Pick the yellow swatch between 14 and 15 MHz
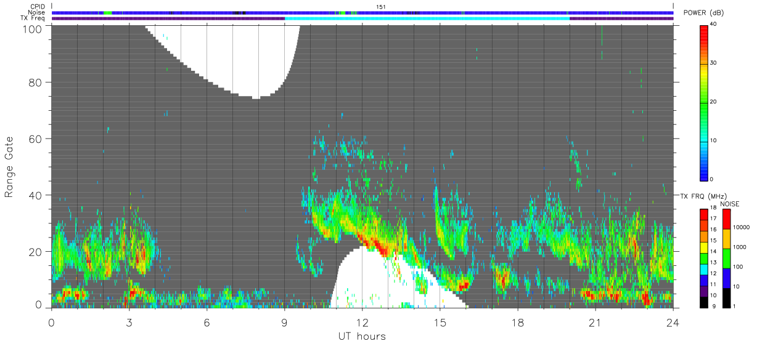The image size is (757, 349). (704, 247)
